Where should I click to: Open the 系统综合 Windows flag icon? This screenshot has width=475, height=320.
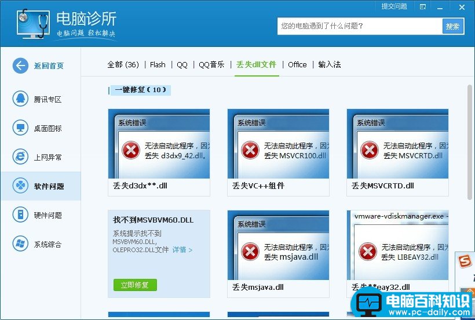pos(20,243)
